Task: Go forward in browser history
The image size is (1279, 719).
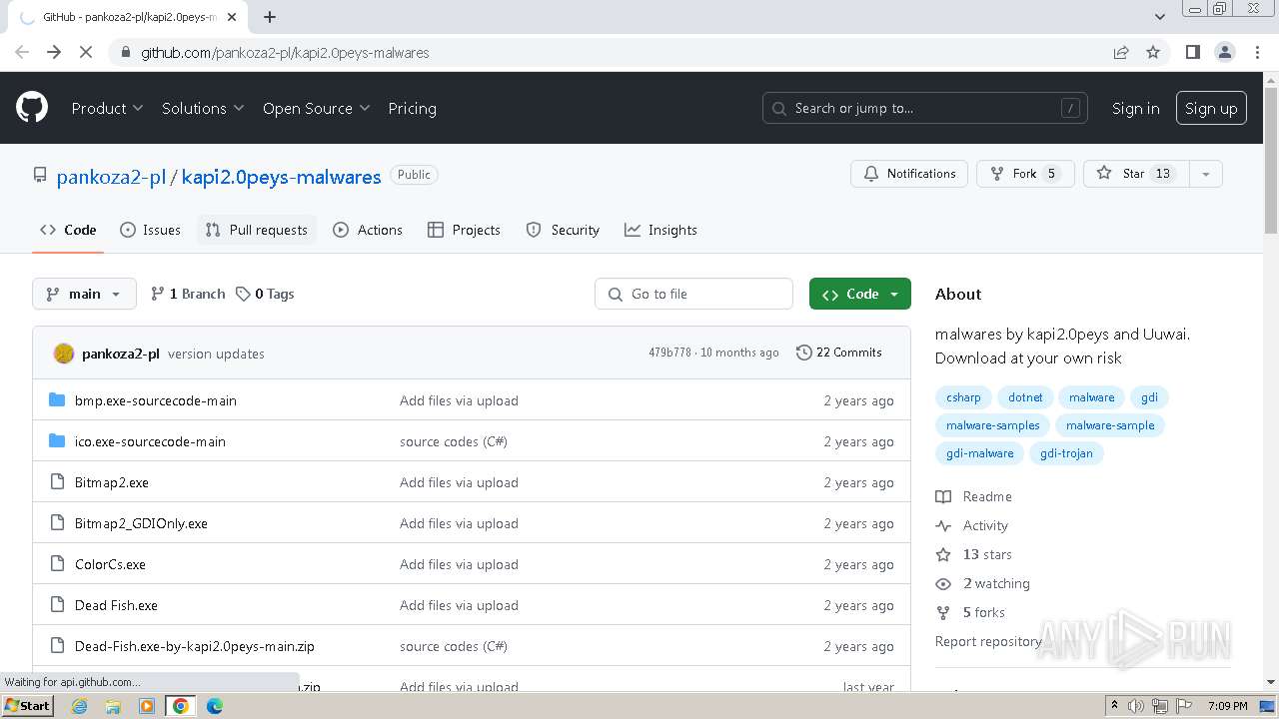Action: pos(54,52)
